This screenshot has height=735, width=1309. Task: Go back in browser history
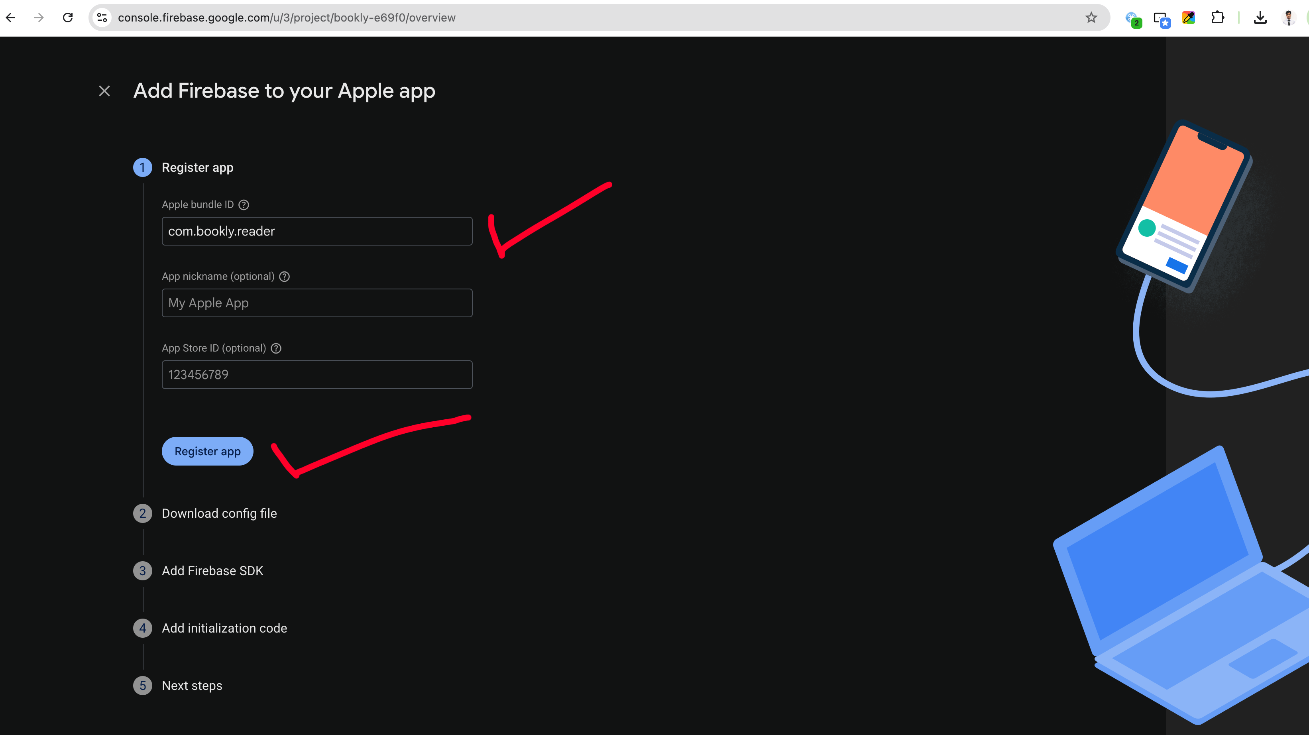pos(11,18)
